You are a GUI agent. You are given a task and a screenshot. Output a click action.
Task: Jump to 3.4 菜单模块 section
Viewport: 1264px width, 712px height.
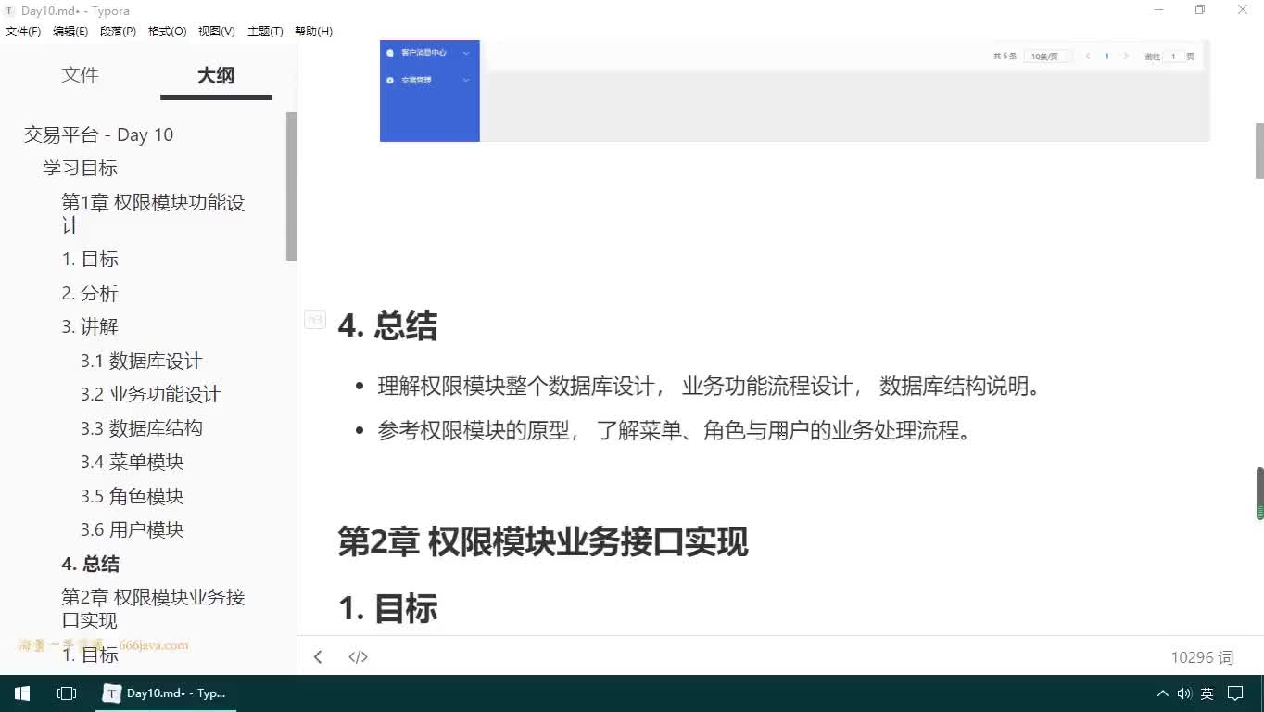coord(132,462)
